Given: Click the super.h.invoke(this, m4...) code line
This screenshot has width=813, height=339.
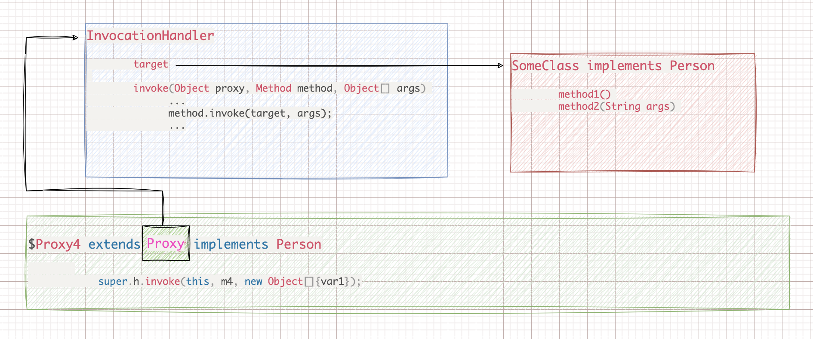Looking at the screenshot, I should coord(229,281).
